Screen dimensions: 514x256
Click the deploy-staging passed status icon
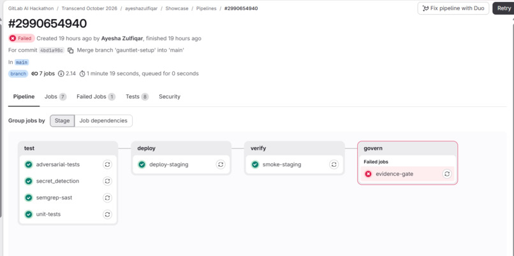[x=142, y=164]
